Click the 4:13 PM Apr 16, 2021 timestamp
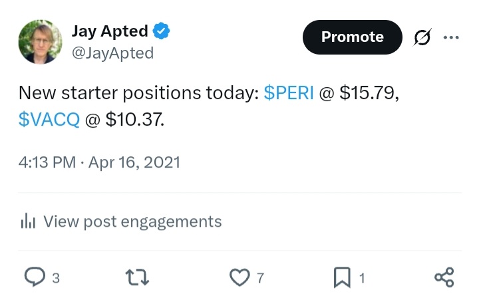The height and width of the screenshot is (302, 479). pyautogui.click(x=99, y=162)
